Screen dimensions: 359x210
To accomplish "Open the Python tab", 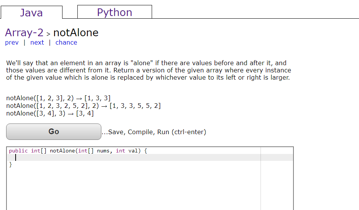I will point(115,12).
